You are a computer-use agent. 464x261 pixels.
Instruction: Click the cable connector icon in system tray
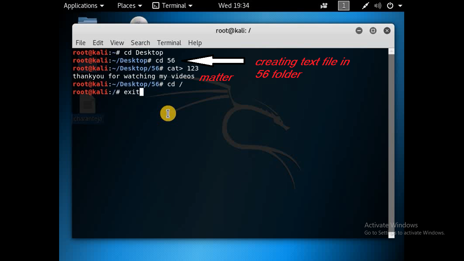[x=365, y=5]
